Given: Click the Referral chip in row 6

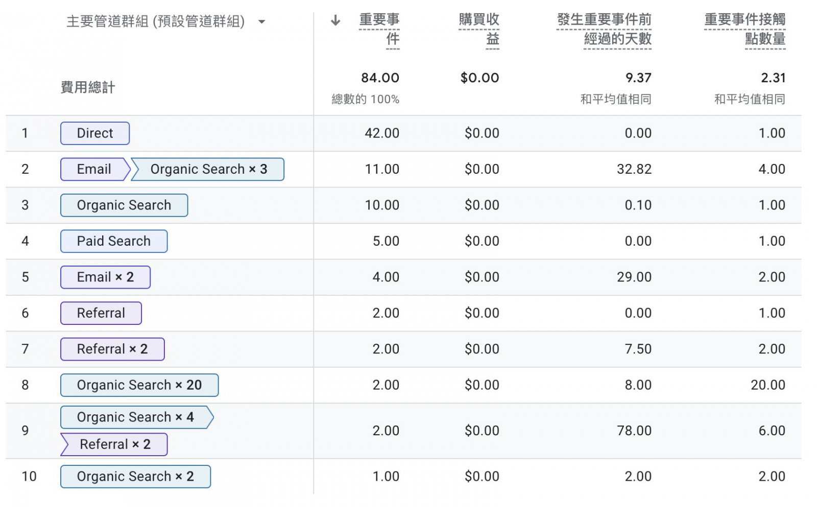Looking at the screenshot, I should 101,313.
